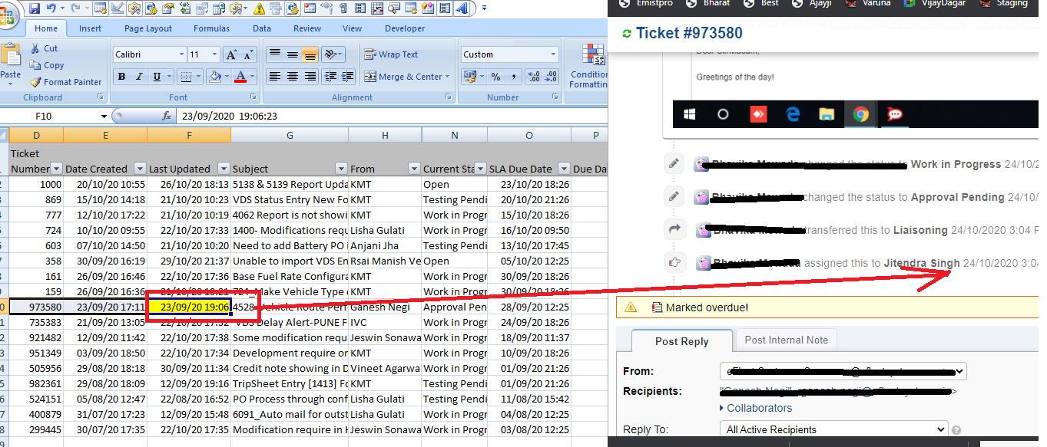This screenshot has width=1047, height=447.
Task: Click inside the formula bar field
Action: (384, 117)
